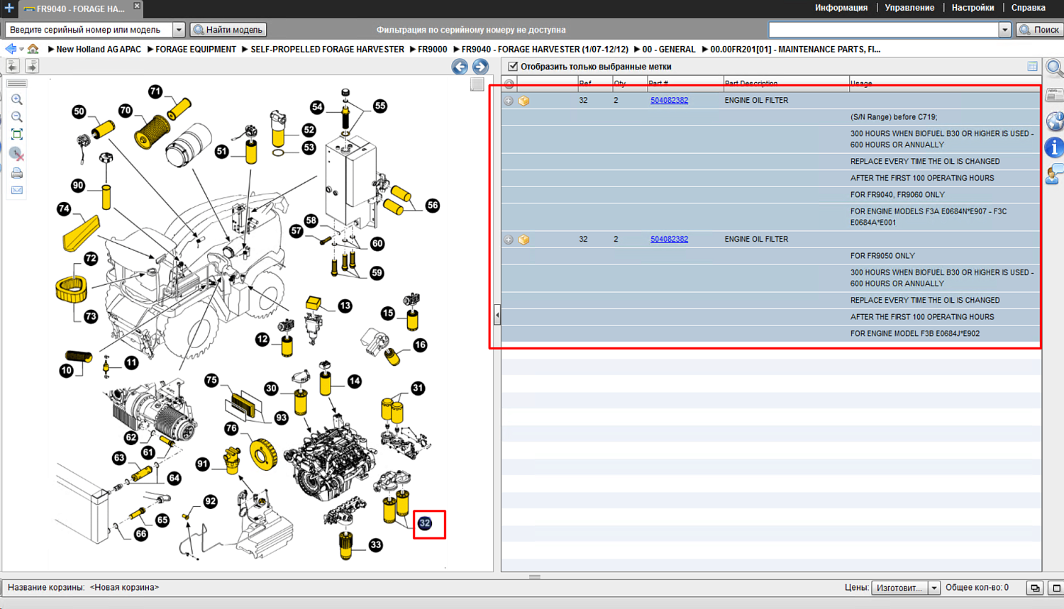Open the globe icon in the right sidebar

pyautogui.click(x=1055, y=121)
